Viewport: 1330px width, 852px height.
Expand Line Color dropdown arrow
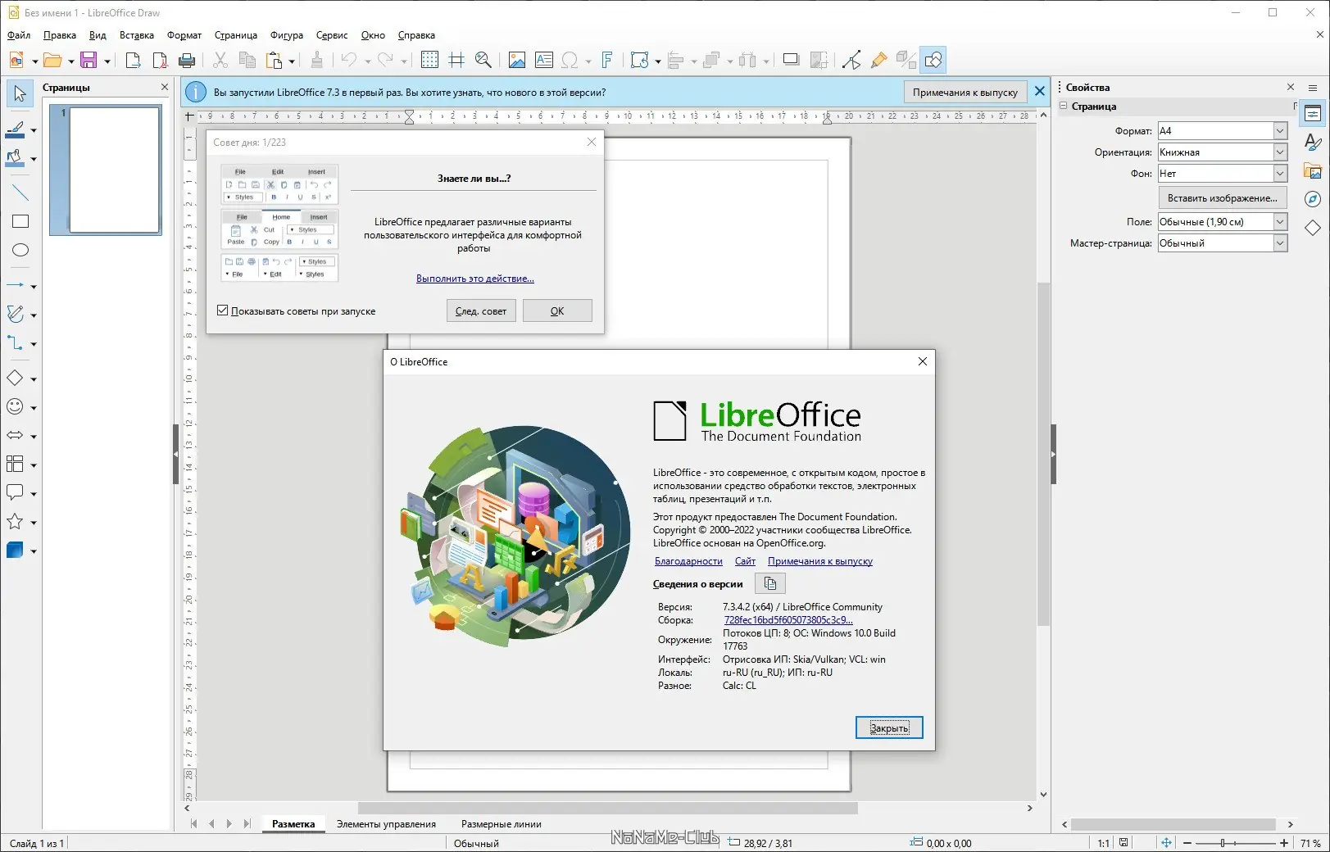(34, 130)
